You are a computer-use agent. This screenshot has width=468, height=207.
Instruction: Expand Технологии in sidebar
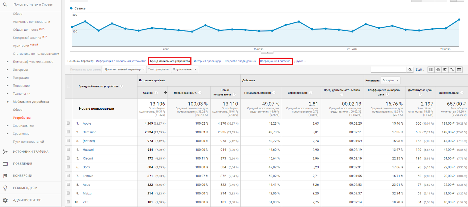click(8, 94)
